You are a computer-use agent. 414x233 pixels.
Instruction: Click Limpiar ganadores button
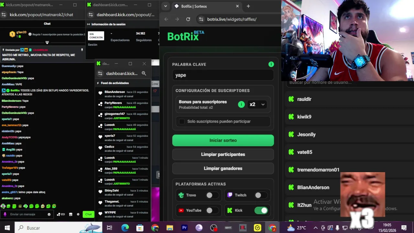pyautogui.click(x=223, y=168)
